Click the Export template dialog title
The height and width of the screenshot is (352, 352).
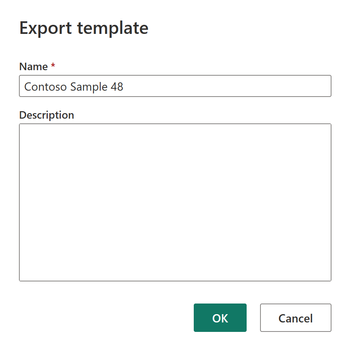(84, 28)
